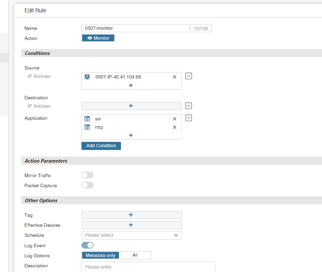Open the Monitor action selector
This screenshot has width=322, height=272.
(x=98, y=38)
